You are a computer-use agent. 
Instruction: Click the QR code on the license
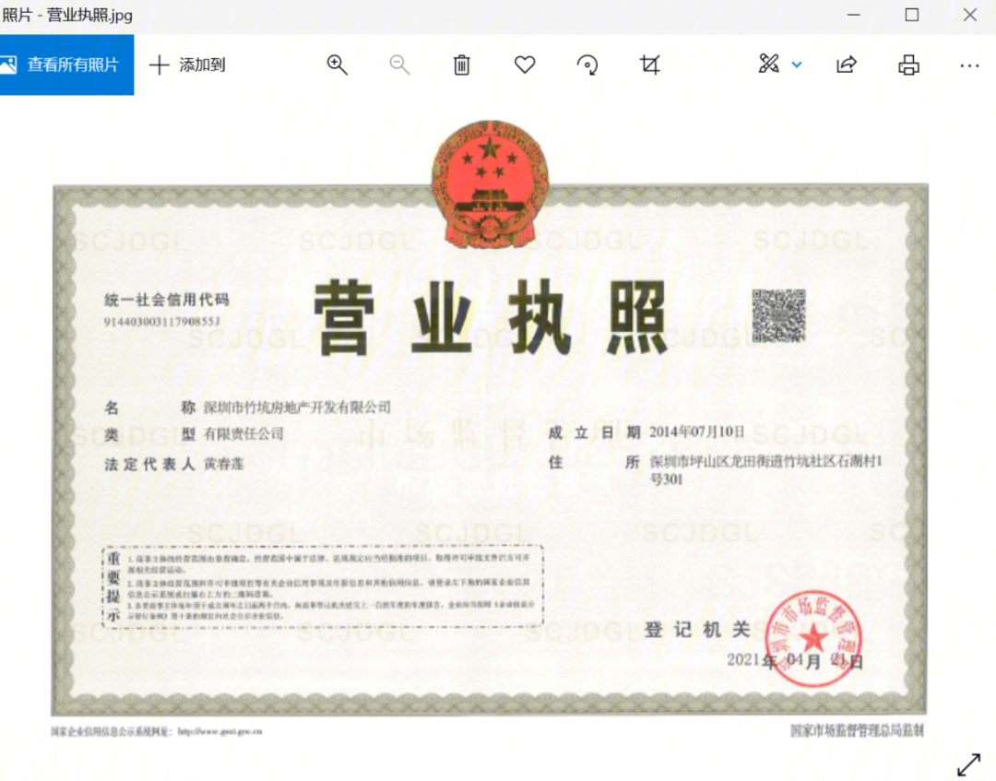click(x=778, y=315)
